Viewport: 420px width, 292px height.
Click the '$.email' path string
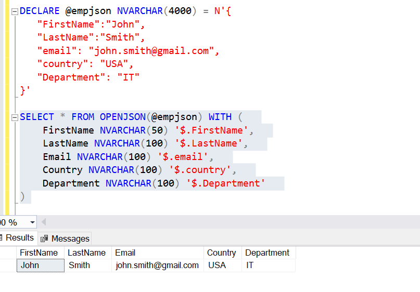pyautogui.click(x=183, y=157)
